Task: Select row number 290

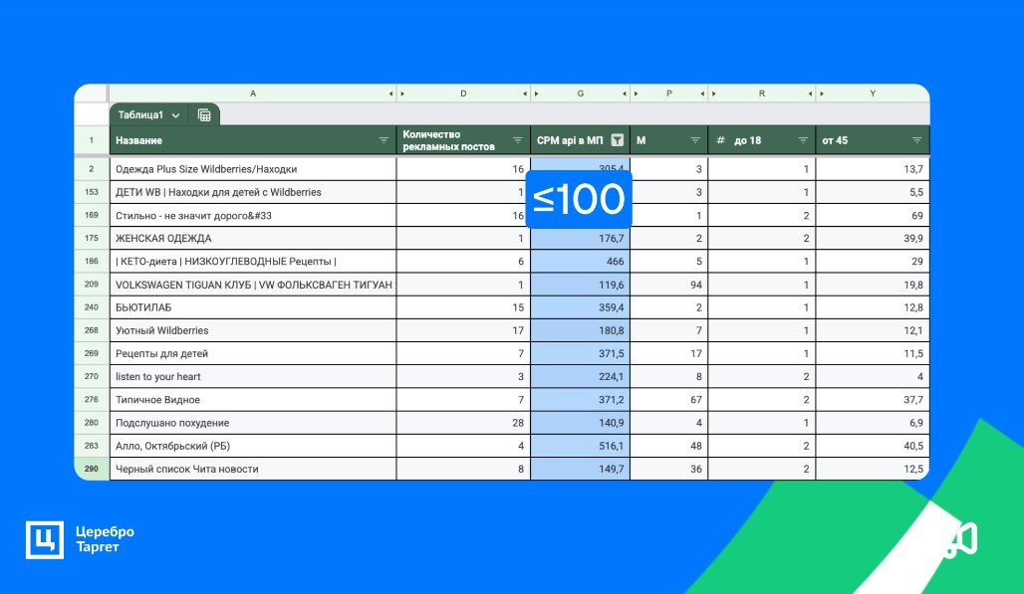Action: click(x=92, y=469)
